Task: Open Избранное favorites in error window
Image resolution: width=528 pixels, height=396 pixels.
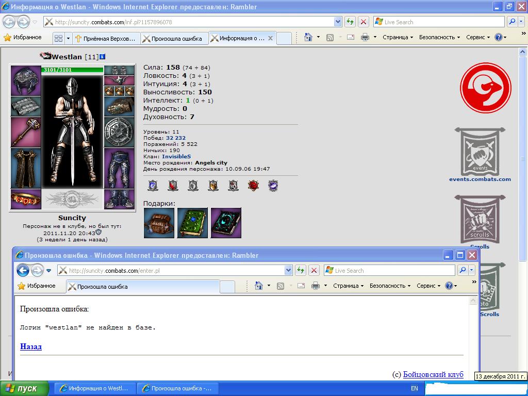Action: (x=37, y=286)
